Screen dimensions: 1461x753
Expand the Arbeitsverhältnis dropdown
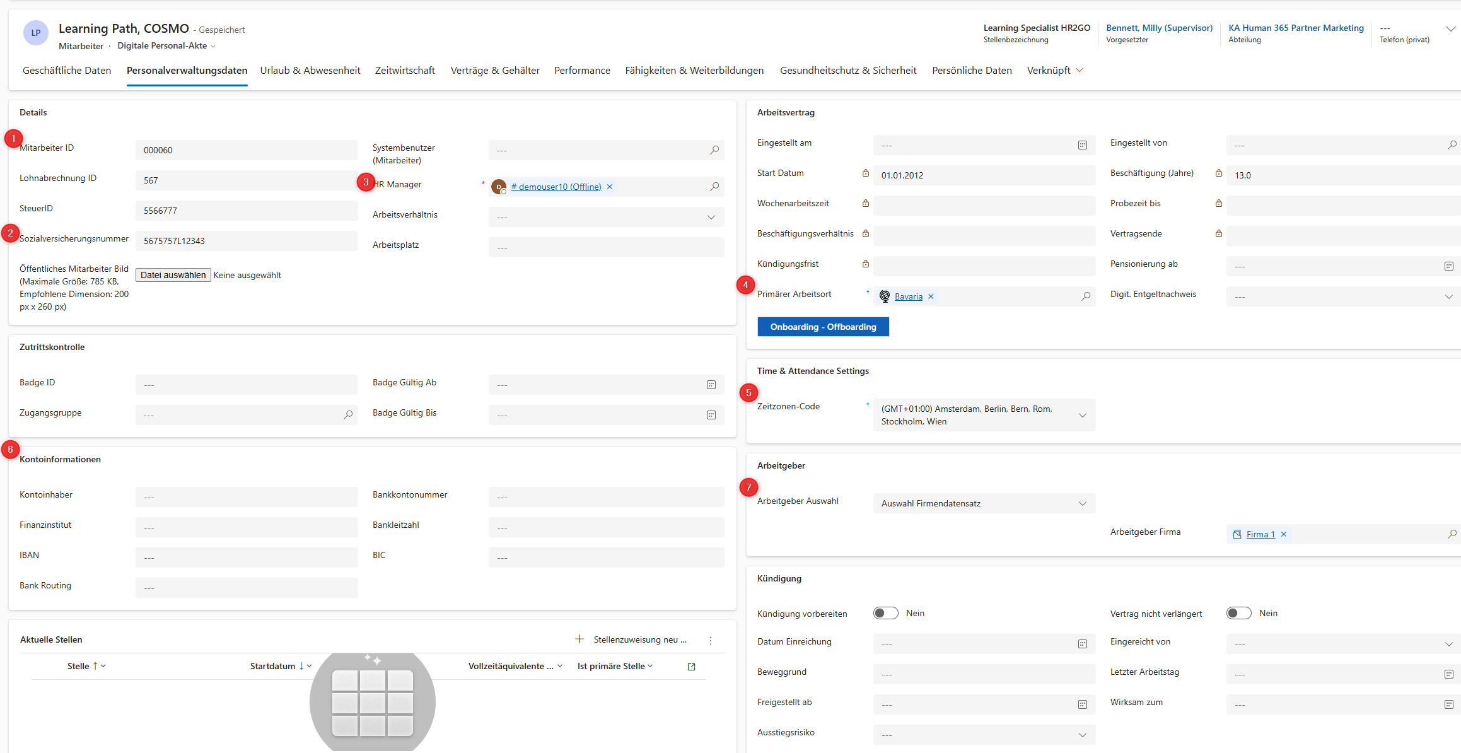[x=711, y=217]
